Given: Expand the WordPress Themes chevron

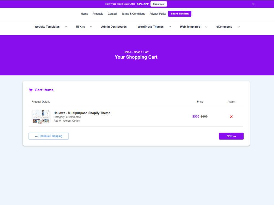Looking at the screenshot, I should (170, 27).
